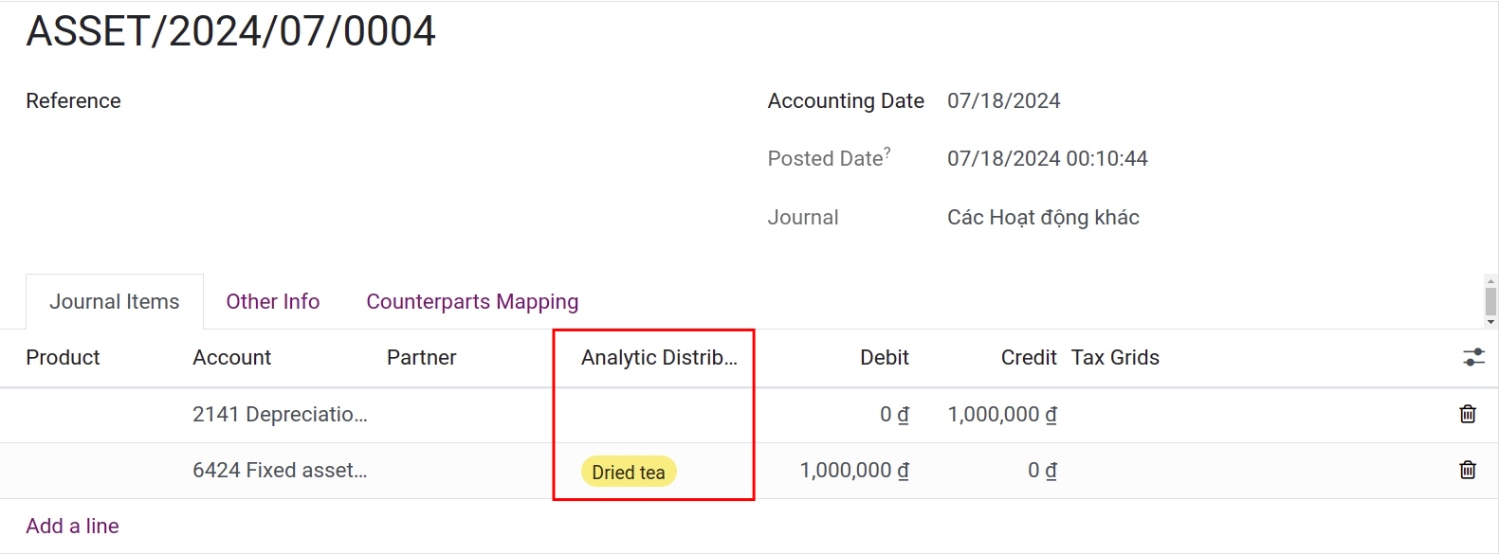Select the 2141 Depreciation account cell
The height and width of the screenshot is (554, 1499).
pos(280,414)
